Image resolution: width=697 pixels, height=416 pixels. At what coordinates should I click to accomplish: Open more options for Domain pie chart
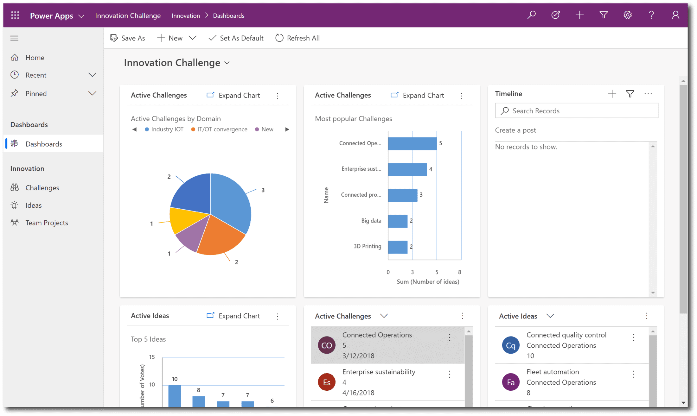click(x=278, y=96)
